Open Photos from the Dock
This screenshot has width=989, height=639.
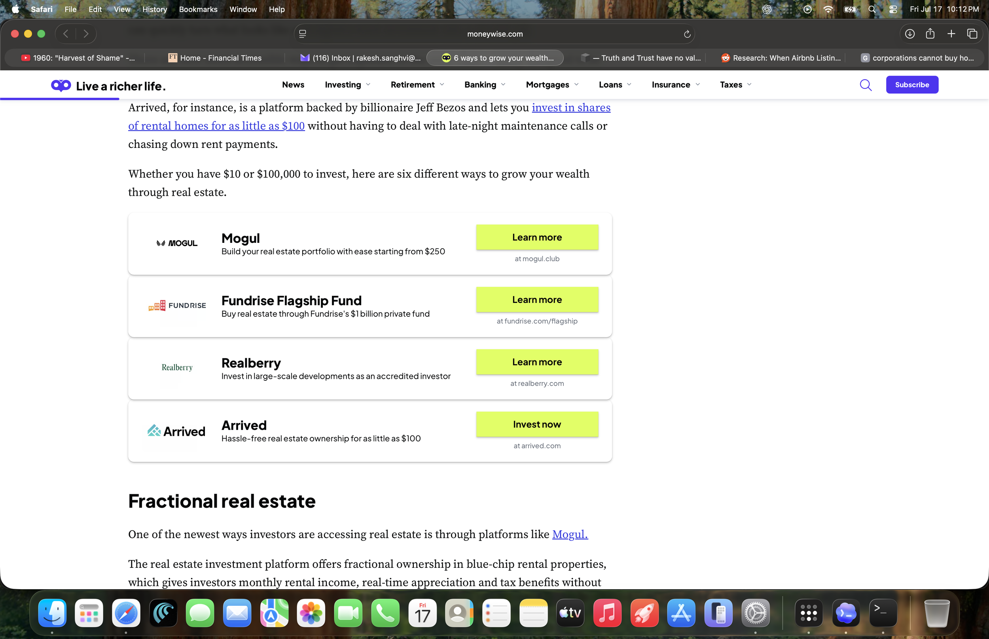click(x=311, y=613)
